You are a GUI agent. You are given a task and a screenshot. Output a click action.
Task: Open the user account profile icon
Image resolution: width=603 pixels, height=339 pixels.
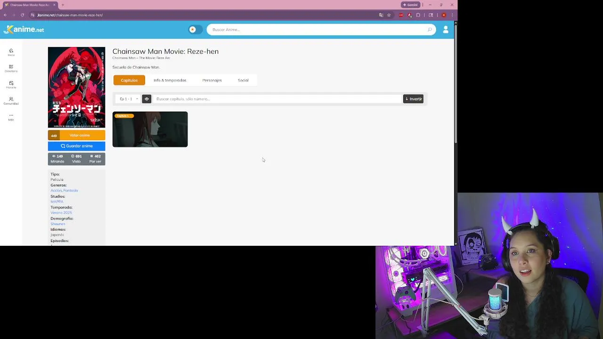tap(446, 30)
